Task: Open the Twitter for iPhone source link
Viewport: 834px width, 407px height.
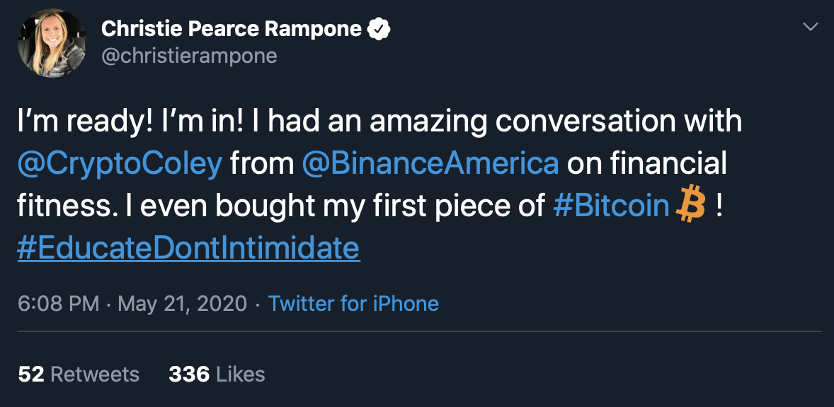Action: tap(353, 304)
